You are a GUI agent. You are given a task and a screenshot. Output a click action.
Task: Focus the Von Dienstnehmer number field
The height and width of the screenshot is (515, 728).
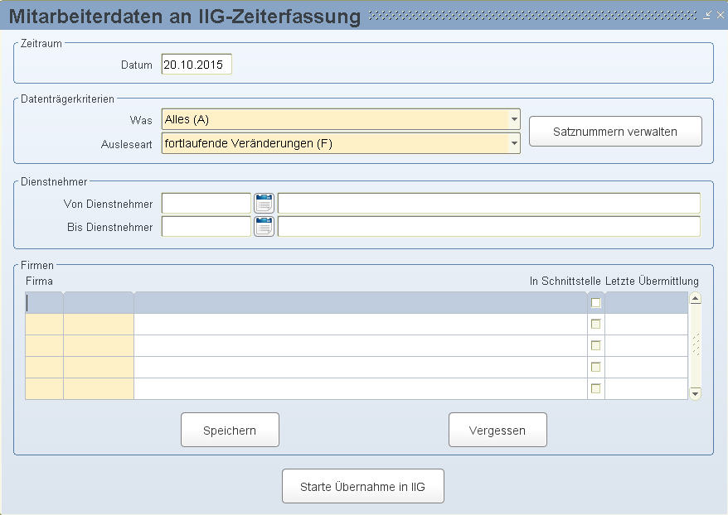pyautogui.click(x=206, y=204)
